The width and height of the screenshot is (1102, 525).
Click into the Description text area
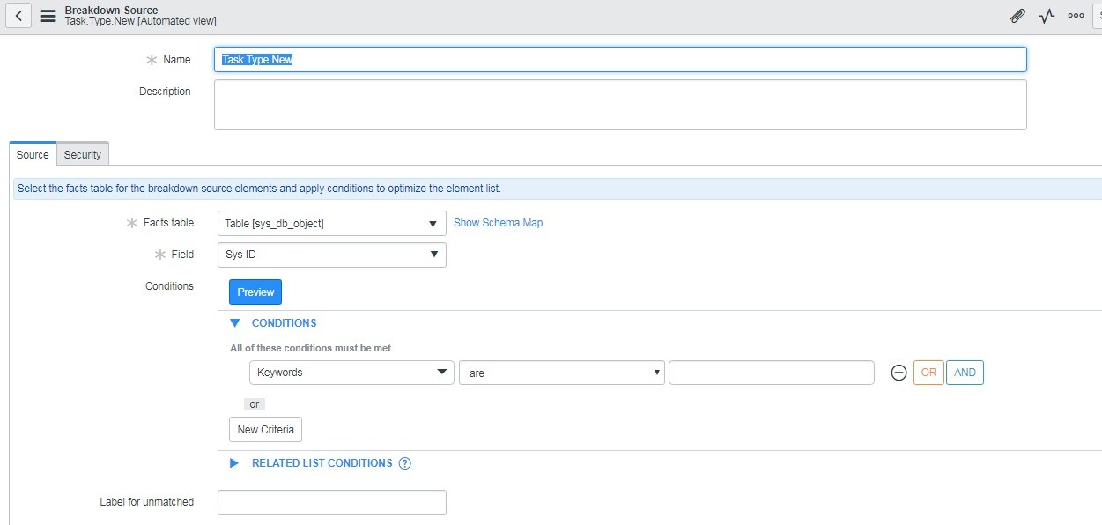point(620,105)
